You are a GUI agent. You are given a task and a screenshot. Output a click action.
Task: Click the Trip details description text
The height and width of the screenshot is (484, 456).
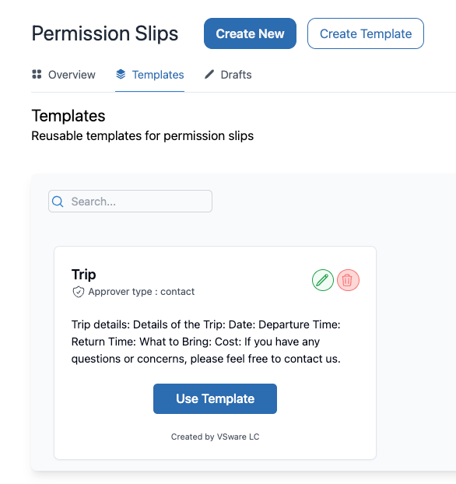206,342
